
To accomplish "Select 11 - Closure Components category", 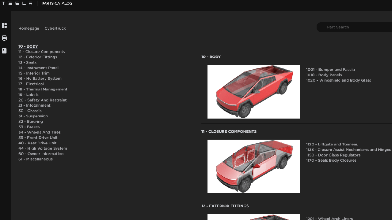I will pyautogui.click(x=42, y=52).
